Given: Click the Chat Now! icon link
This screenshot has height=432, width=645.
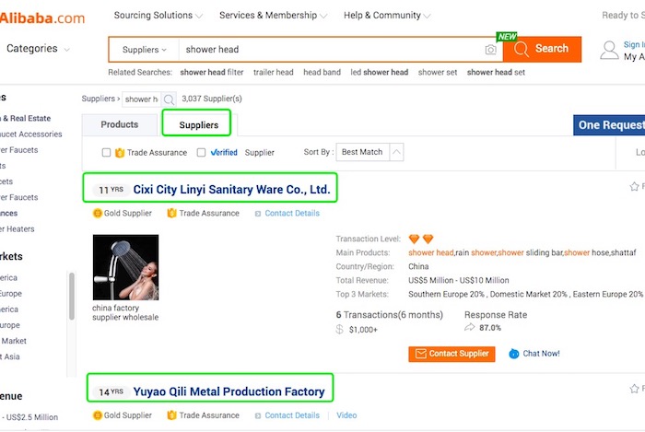Looking at the screenshot, I should [534, 354].
